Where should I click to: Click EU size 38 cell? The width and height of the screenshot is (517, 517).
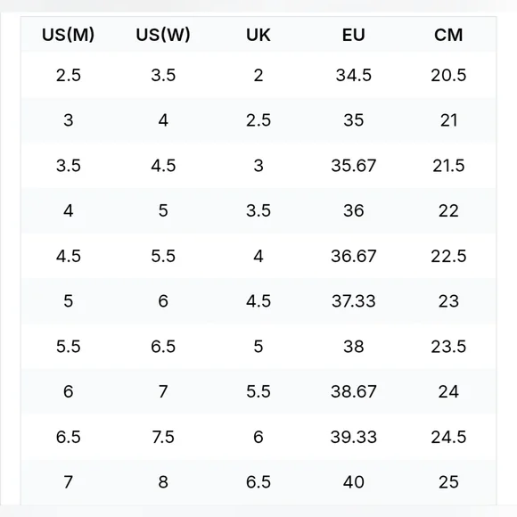pos(354,347)
